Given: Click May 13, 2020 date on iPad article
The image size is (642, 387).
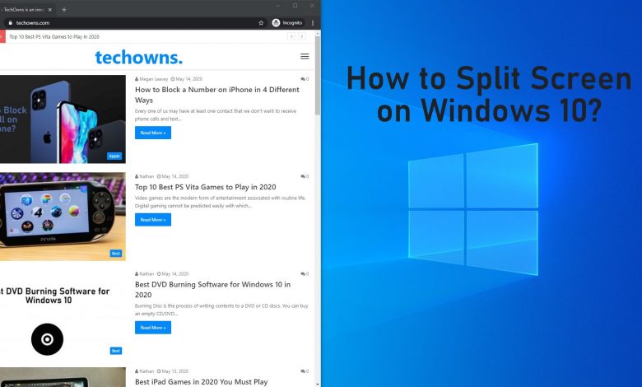Looking at the screenshot, I should pos(173,371).
